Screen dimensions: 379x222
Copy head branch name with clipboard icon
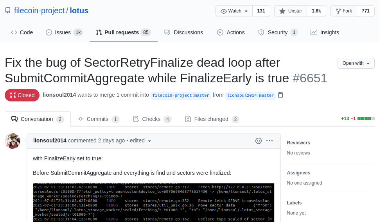[280, 95]
